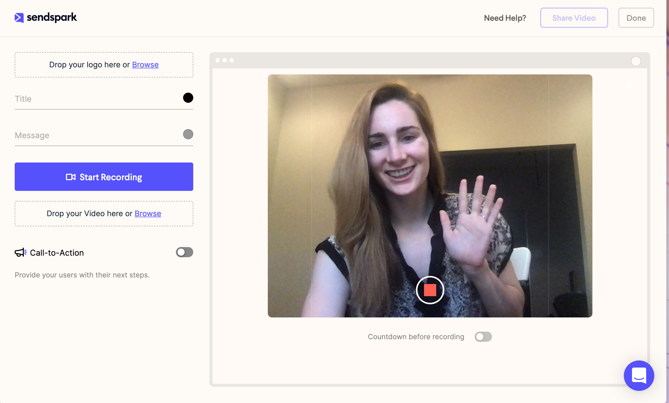Enable Countdown before recording toggle
The image size is (669, 403).
click(483, 337)
